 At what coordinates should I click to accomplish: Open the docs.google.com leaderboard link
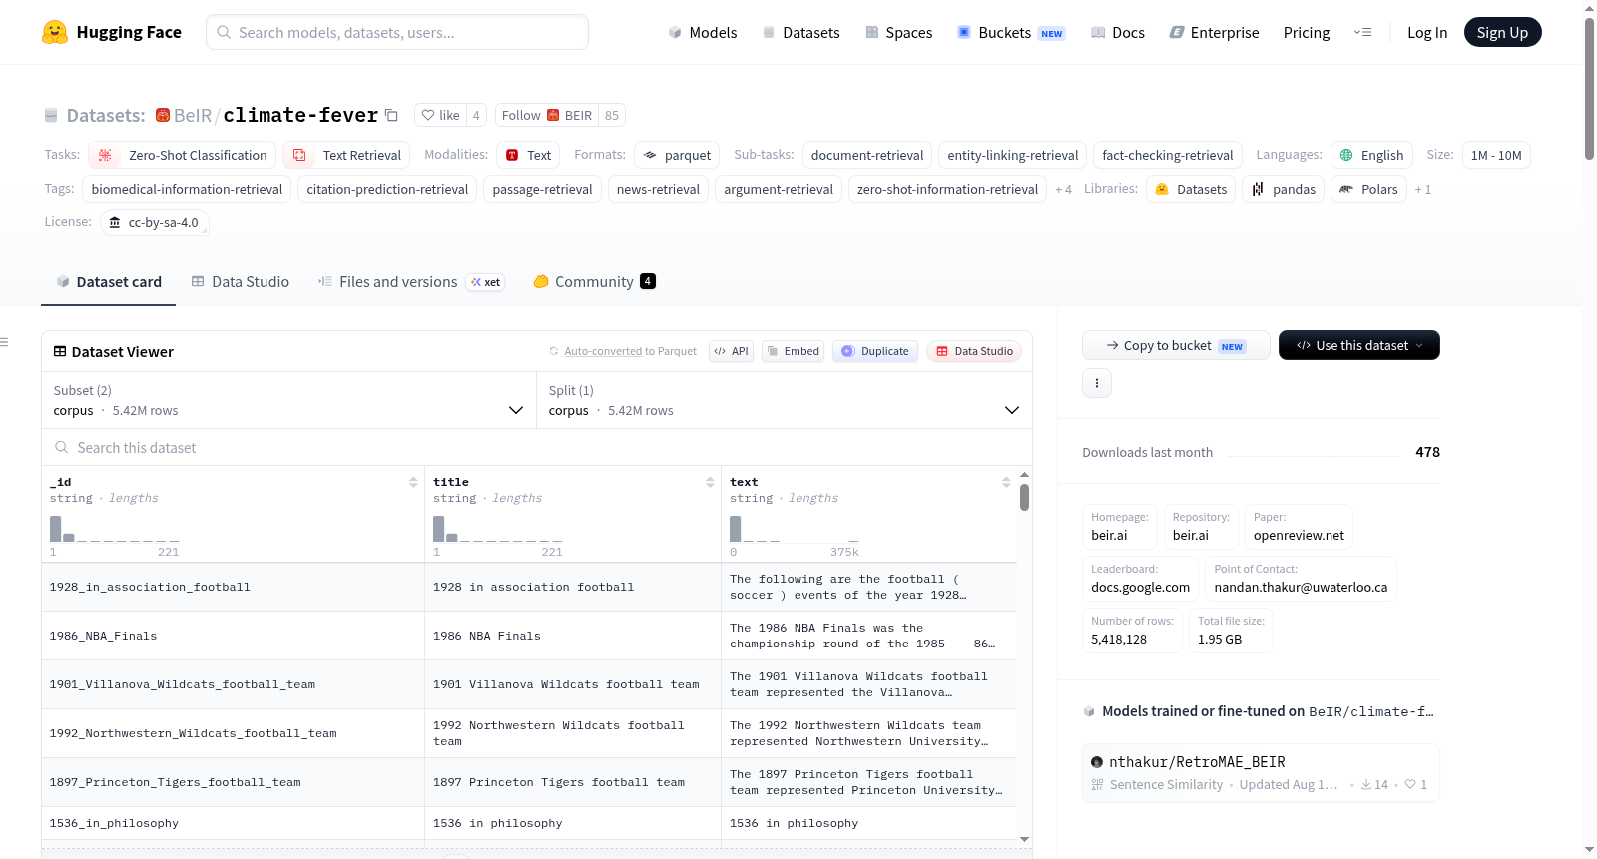1140,579
